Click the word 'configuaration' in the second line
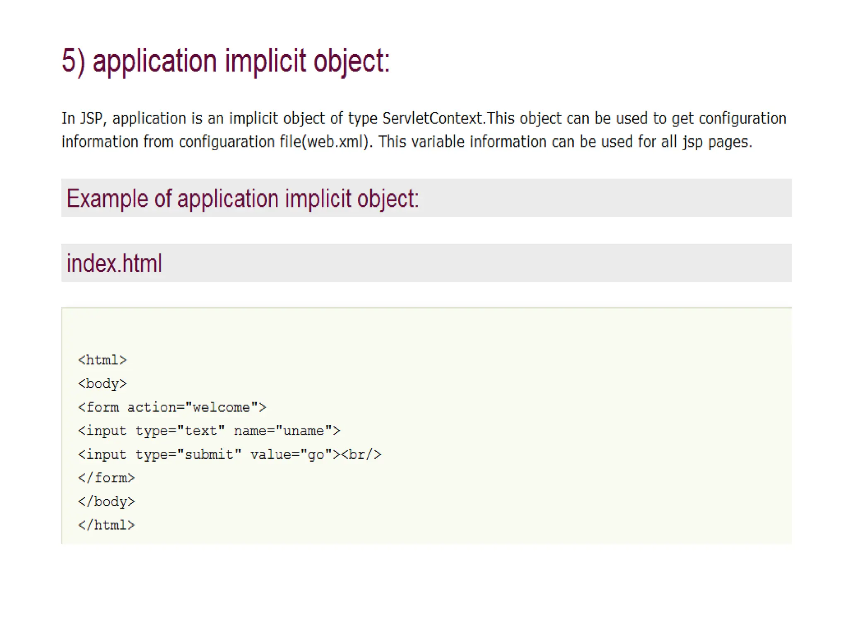 tap(226, 142)
